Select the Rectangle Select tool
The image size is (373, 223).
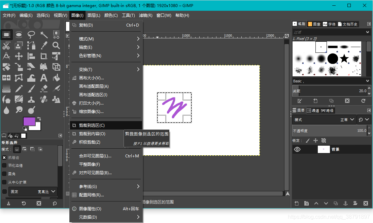click(6, 35)
